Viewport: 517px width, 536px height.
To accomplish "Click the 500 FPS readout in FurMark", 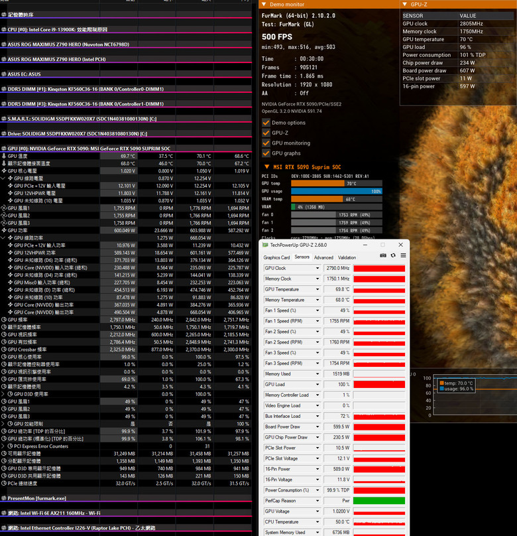I will tap(277, 37).
